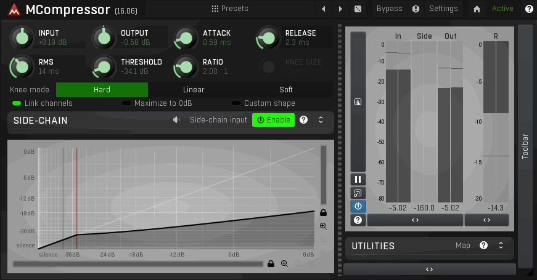Click the THRESHOLD knob

(x=104, y=66)
